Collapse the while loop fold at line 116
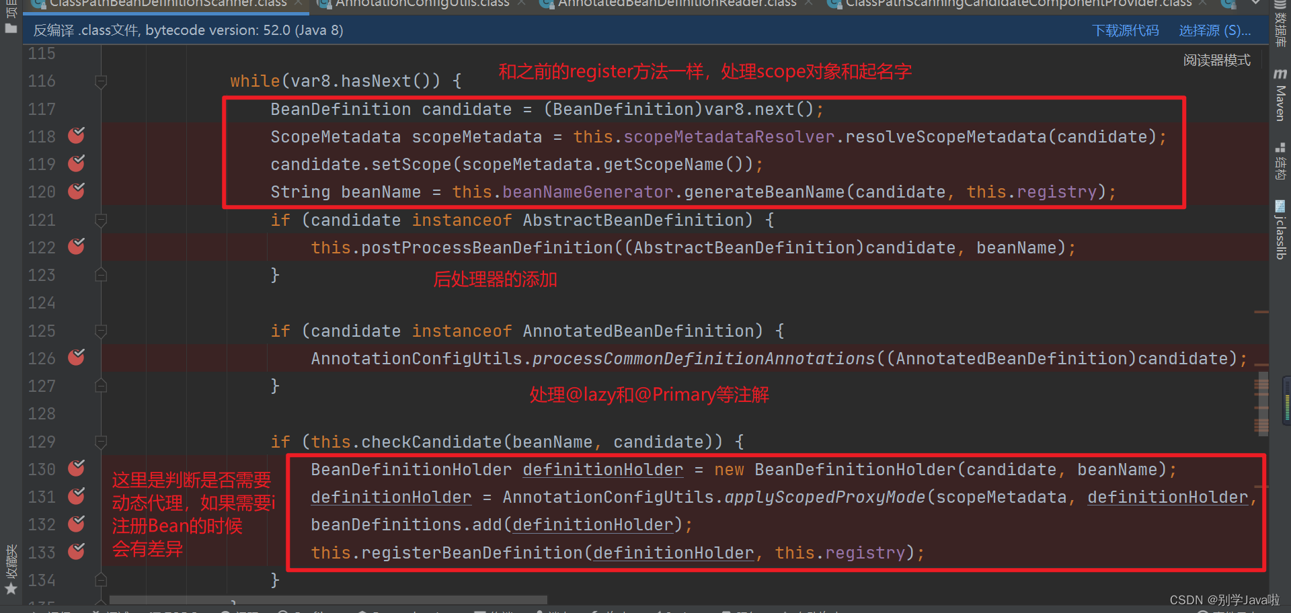This screenshot has height=613, width=1291. tap(101, 82)
